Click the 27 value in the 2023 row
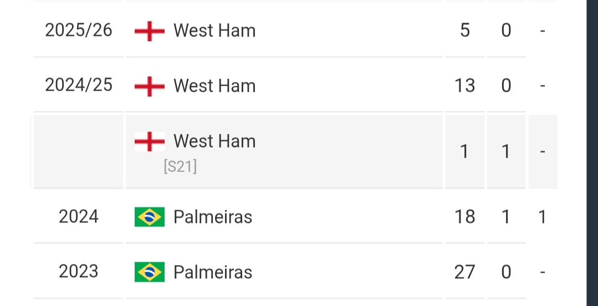 (464, 272)
